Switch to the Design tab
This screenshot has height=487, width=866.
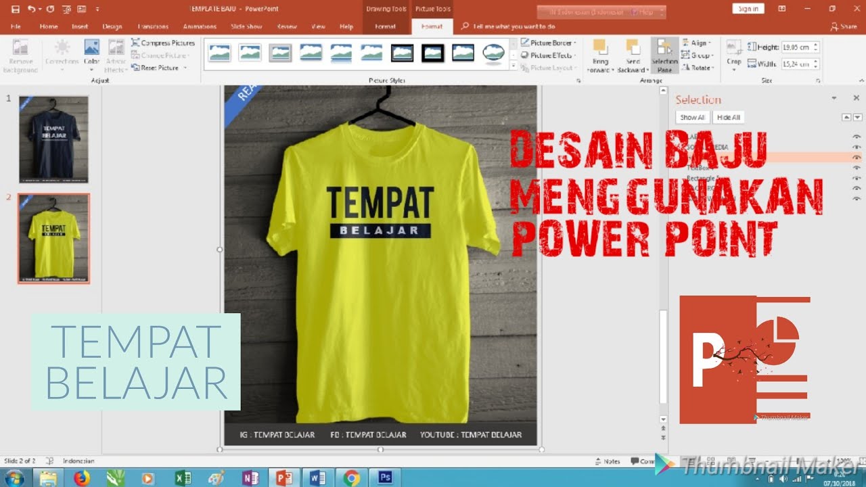coord(112,26)
